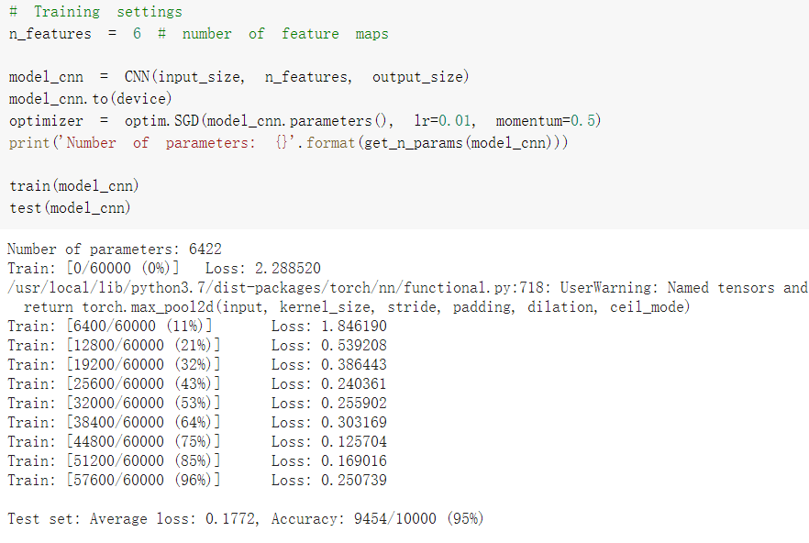Click the test(model_cnn) call

[70, 208]
